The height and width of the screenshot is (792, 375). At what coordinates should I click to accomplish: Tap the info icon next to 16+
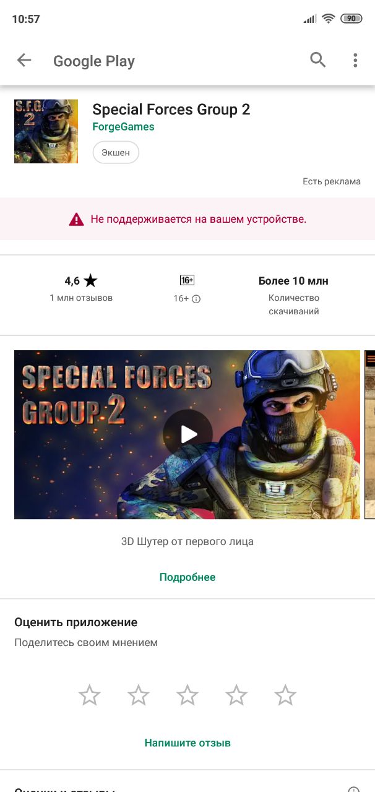[x=196, y=299]
